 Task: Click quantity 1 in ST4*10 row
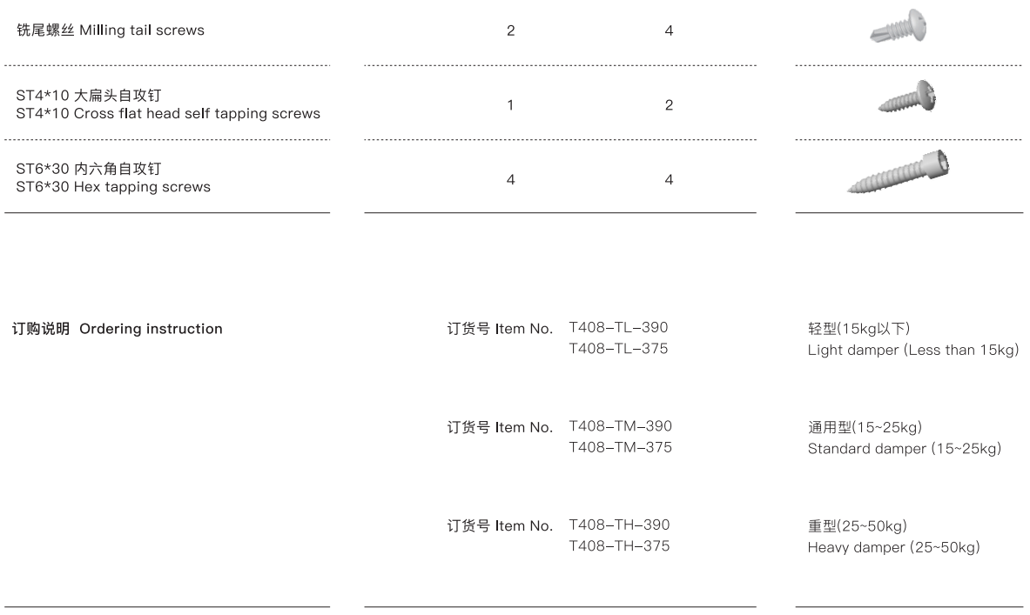click(510, 105)
